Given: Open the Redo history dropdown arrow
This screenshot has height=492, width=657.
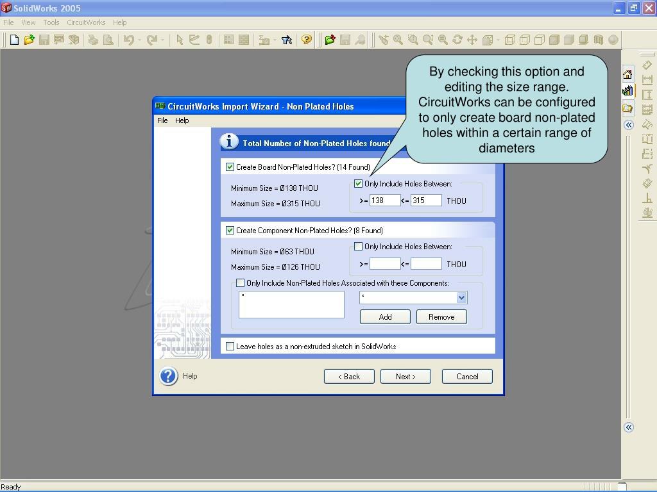Looking at the screenshot, I should (162, 40).
